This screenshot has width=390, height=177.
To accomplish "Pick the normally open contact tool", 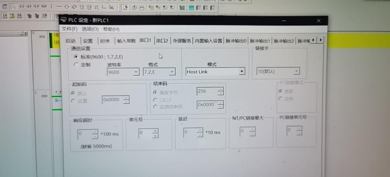I will (x=21, y=7).
